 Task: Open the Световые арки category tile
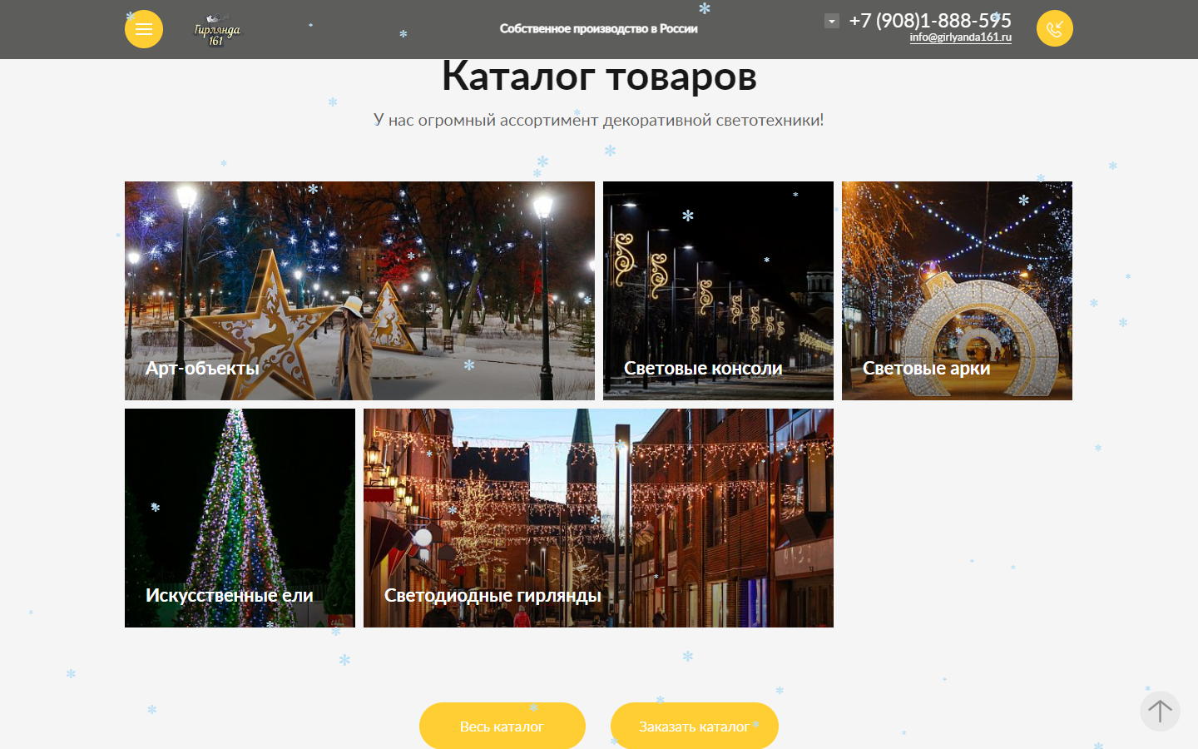957,290
